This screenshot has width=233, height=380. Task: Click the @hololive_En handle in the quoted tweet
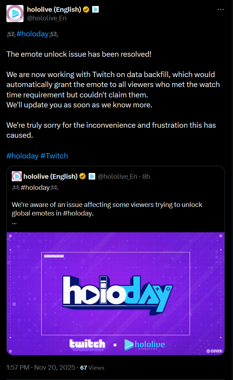tap(118, 176)
